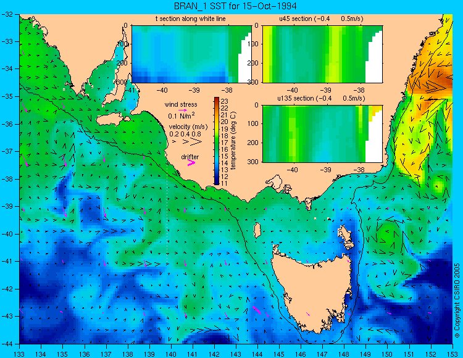Click the 11 tick on temperature color bar

(225, 183)
